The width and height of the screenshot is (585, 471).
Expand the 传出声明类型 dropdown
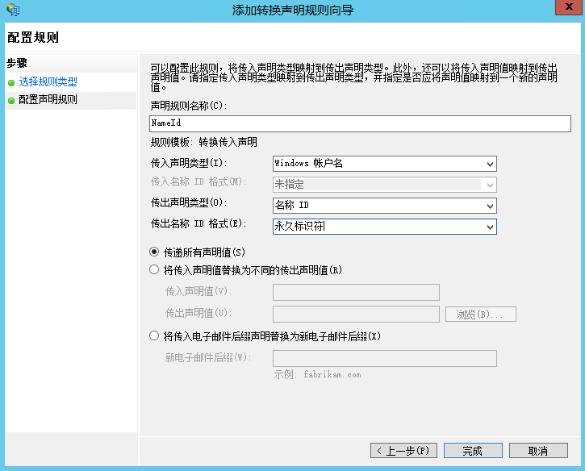(x=384, y=206)
